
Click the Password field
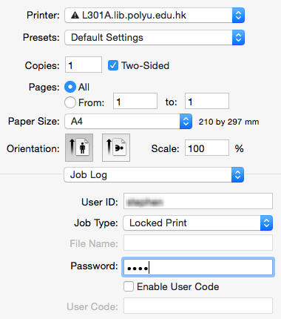click(x=198, y=267)
